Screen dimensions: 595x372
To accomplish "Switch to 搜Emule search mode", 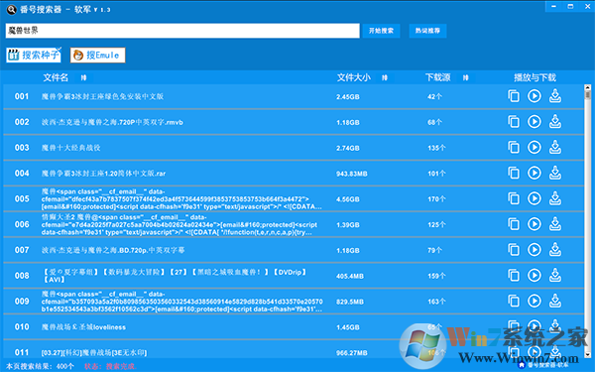I will pyautogui.click(x=97, y=55).
